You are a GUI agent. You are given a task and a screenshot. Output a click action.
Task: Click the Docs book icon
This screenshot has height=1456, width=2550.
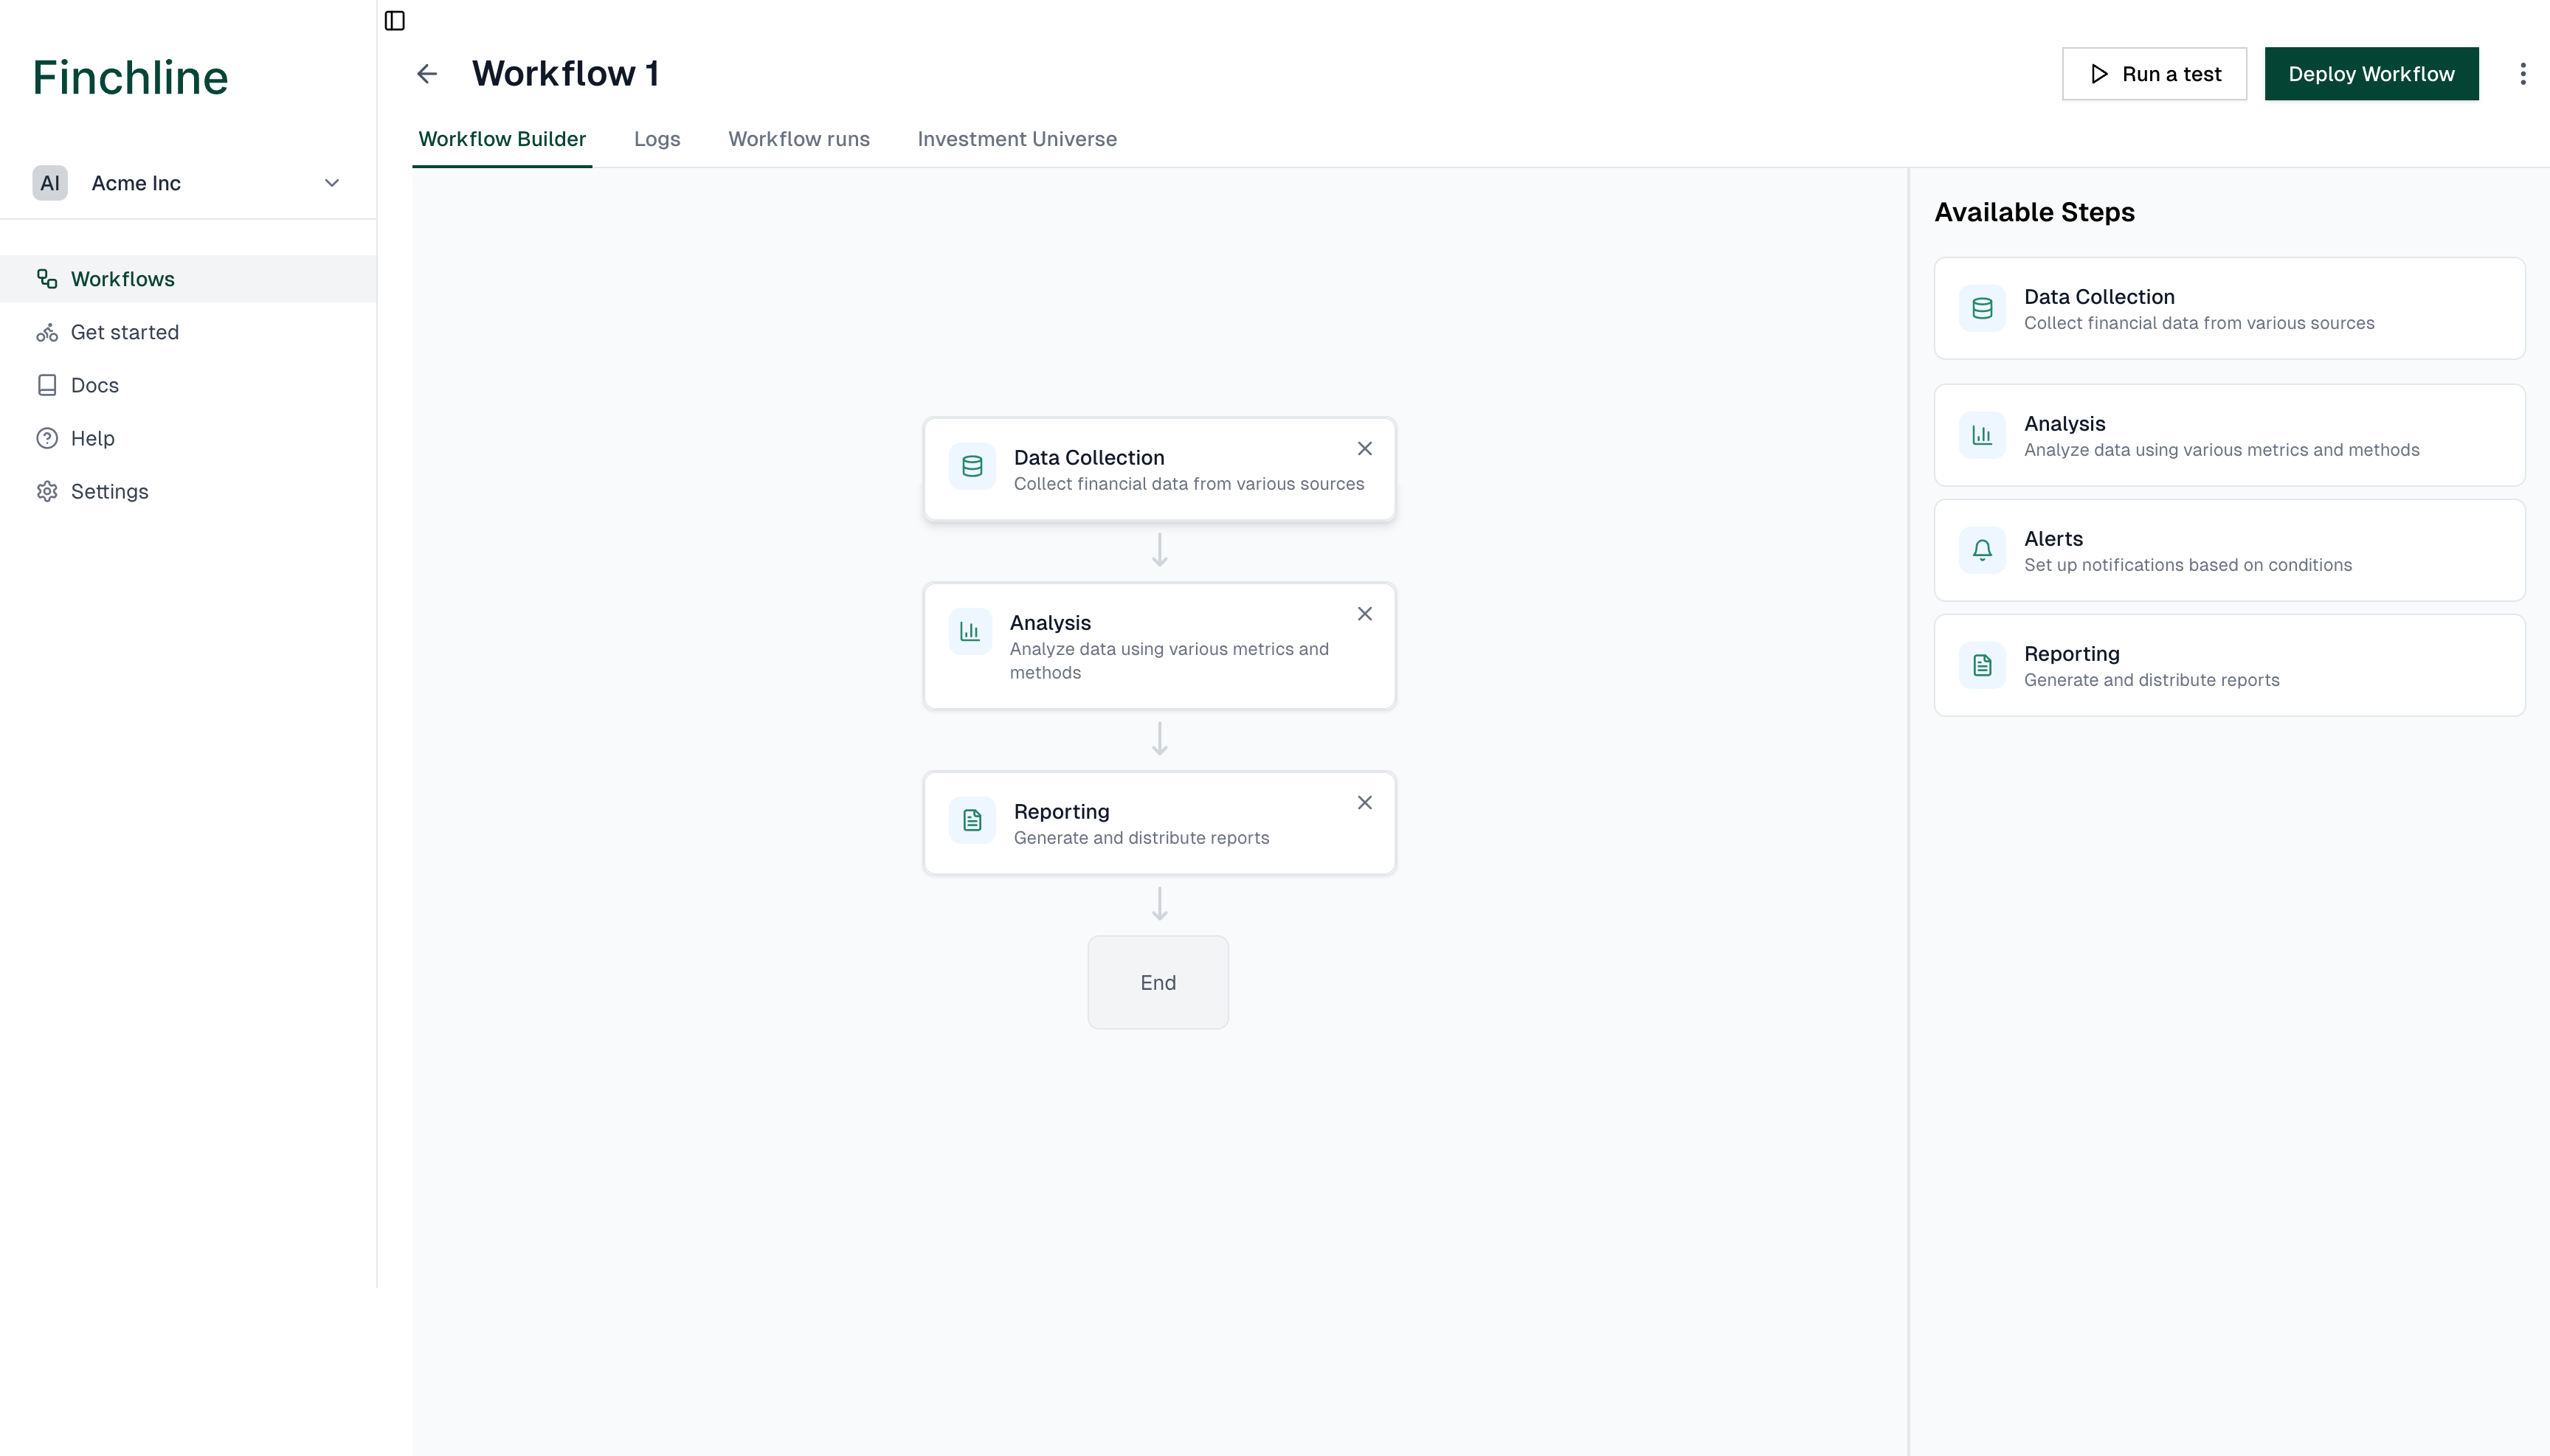click(47, 385)
